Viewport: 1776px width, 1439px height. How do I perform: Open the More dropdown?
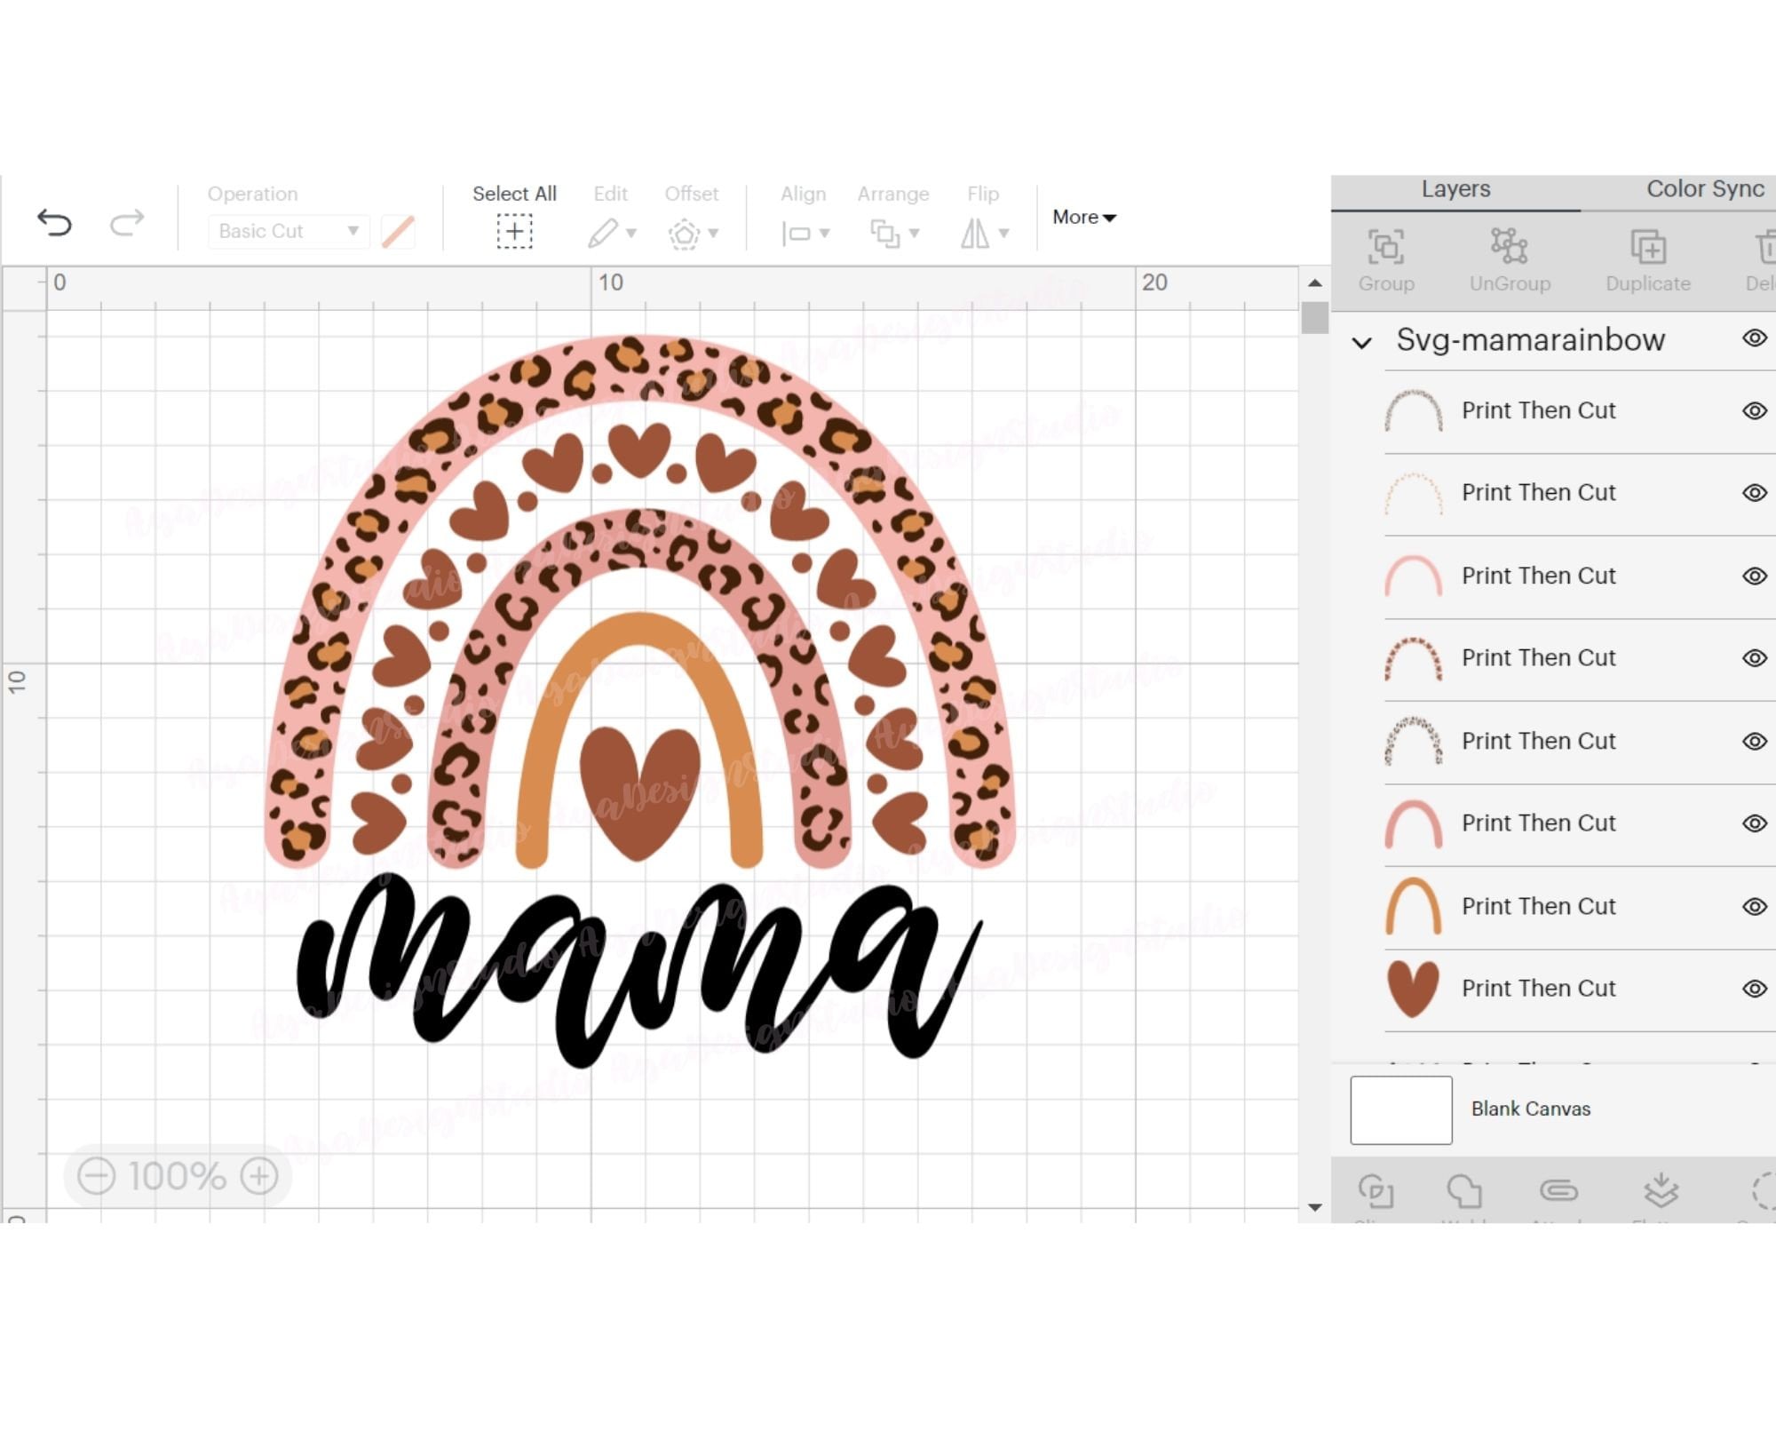(x=1082, y=217)
